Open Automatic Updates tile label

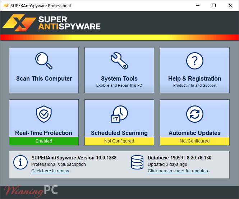point(194,133)
